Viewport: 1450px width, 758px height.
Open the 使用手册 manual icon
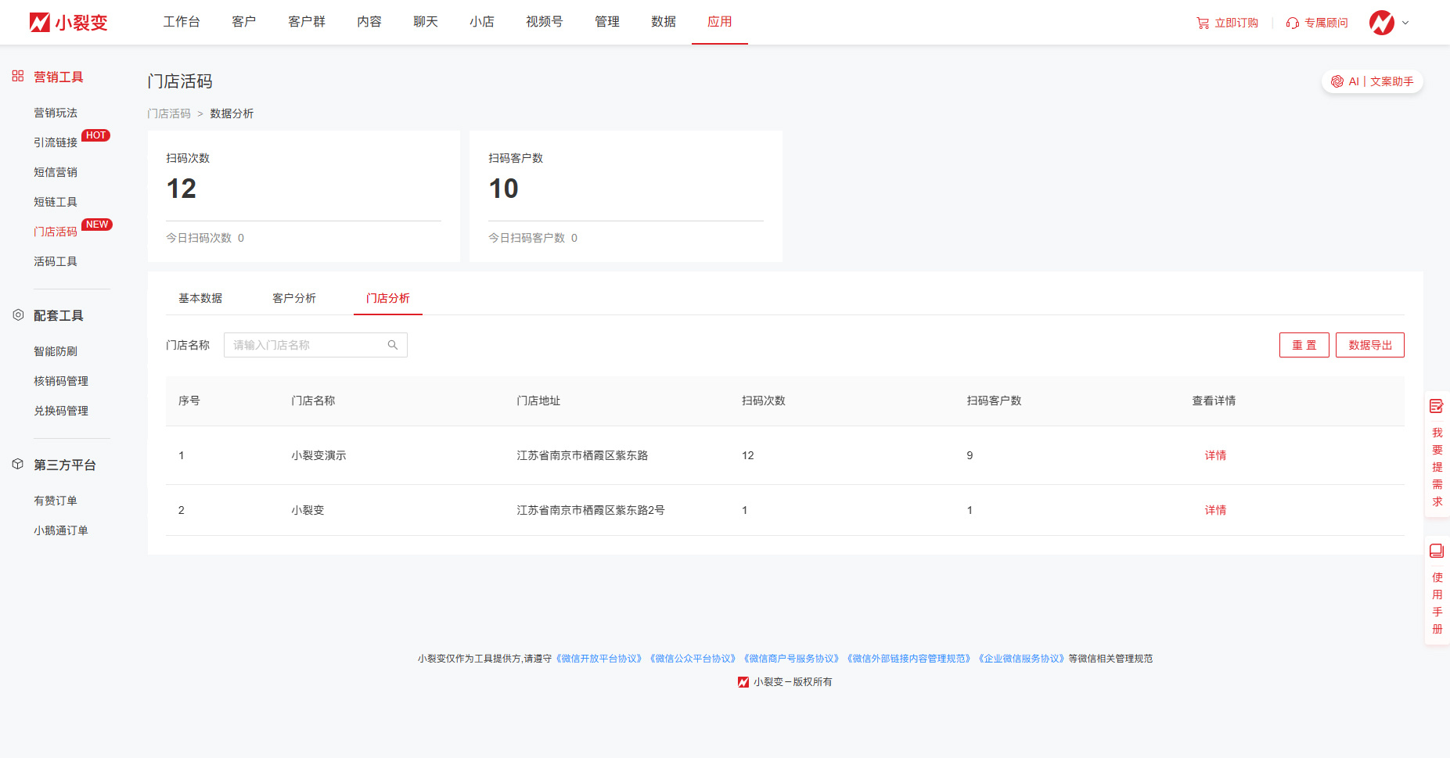tap(1437, 551)
